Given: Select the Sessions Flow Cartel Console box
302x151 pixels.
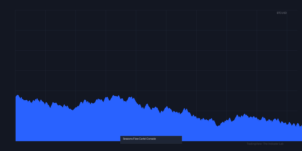Looking at the screenshot, I should pos(151,140).
